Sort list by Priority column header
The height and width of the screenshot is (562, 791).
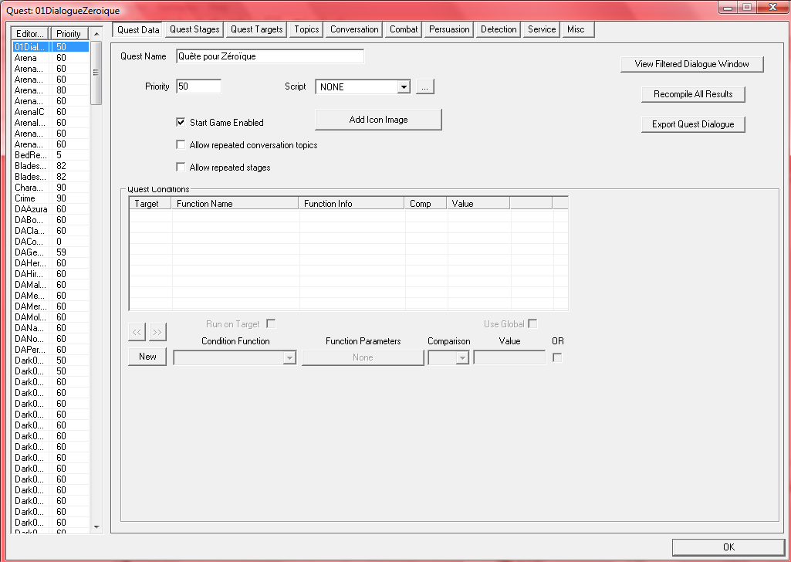coord(69,34)
